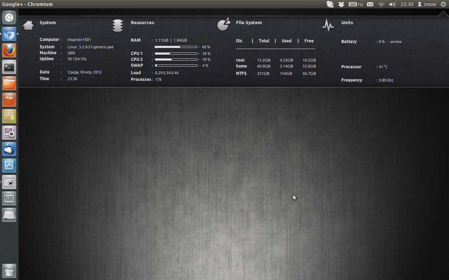Open the 'ru' keyboard layout menu
Viewport: 449px width, 280px height.
coord(356,4)
